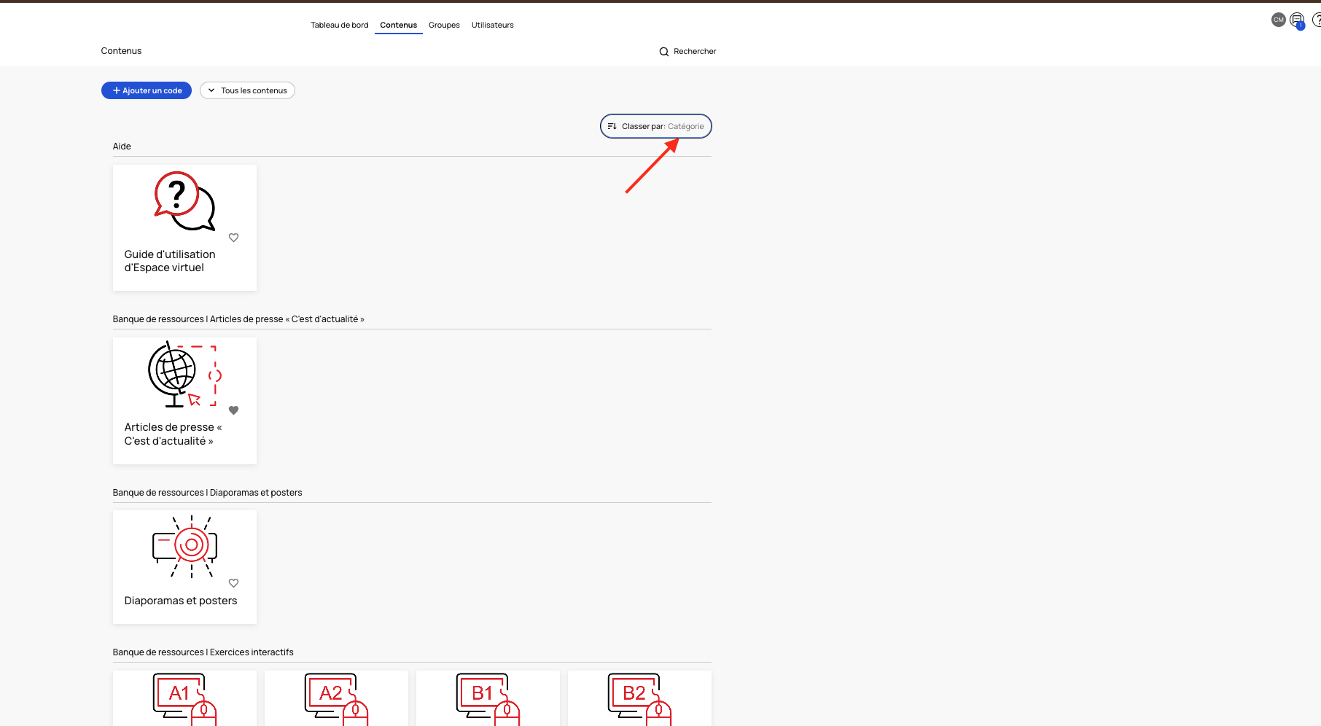This screenshot has width=1321, height=726.
Task: Go to the Tableau de bord tab
Action: [x=339, y=26]
